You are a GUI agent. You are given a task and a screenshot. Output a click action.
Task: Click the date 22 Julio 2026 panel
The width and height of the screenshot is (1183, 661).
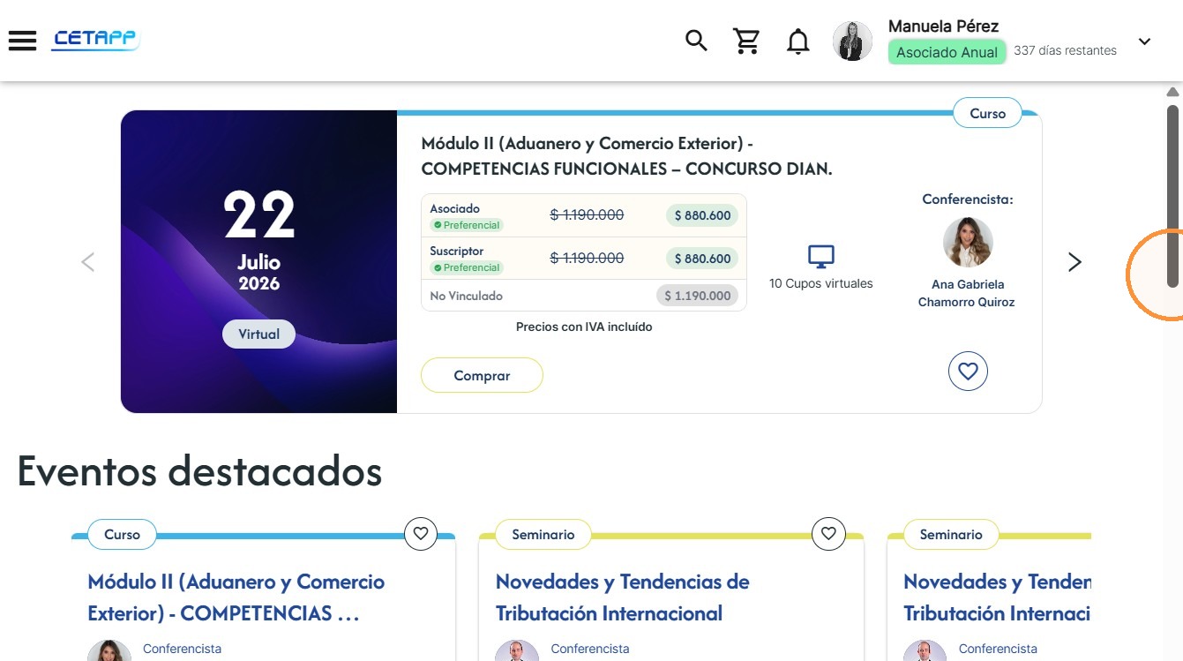click(258, 261)
